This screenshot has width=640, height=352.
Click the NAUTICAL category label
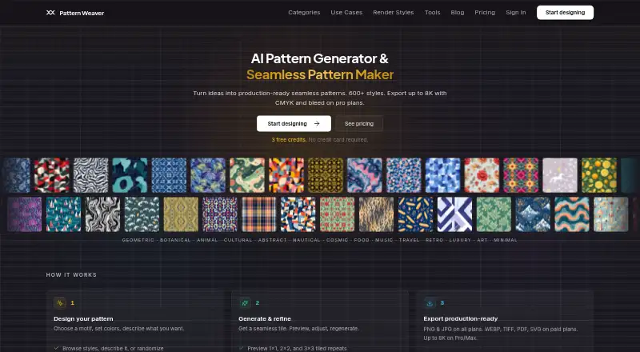point(306,240)
